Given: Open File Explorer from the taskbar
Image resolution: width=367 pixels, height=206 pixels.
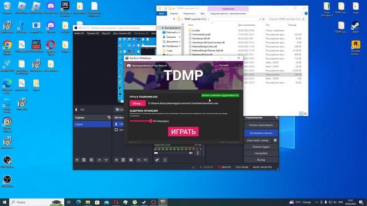Looking at the screenshot, I should pos(88,202).
